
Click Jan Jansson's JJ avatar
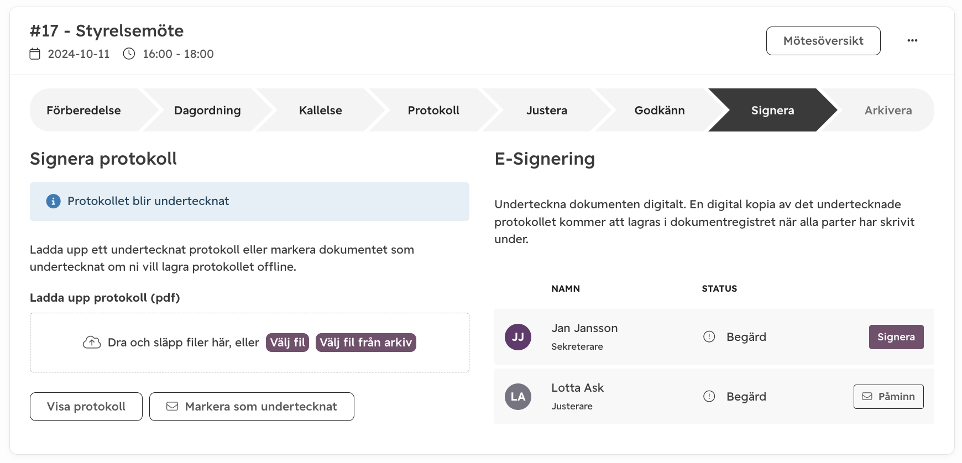click(518, 337)
